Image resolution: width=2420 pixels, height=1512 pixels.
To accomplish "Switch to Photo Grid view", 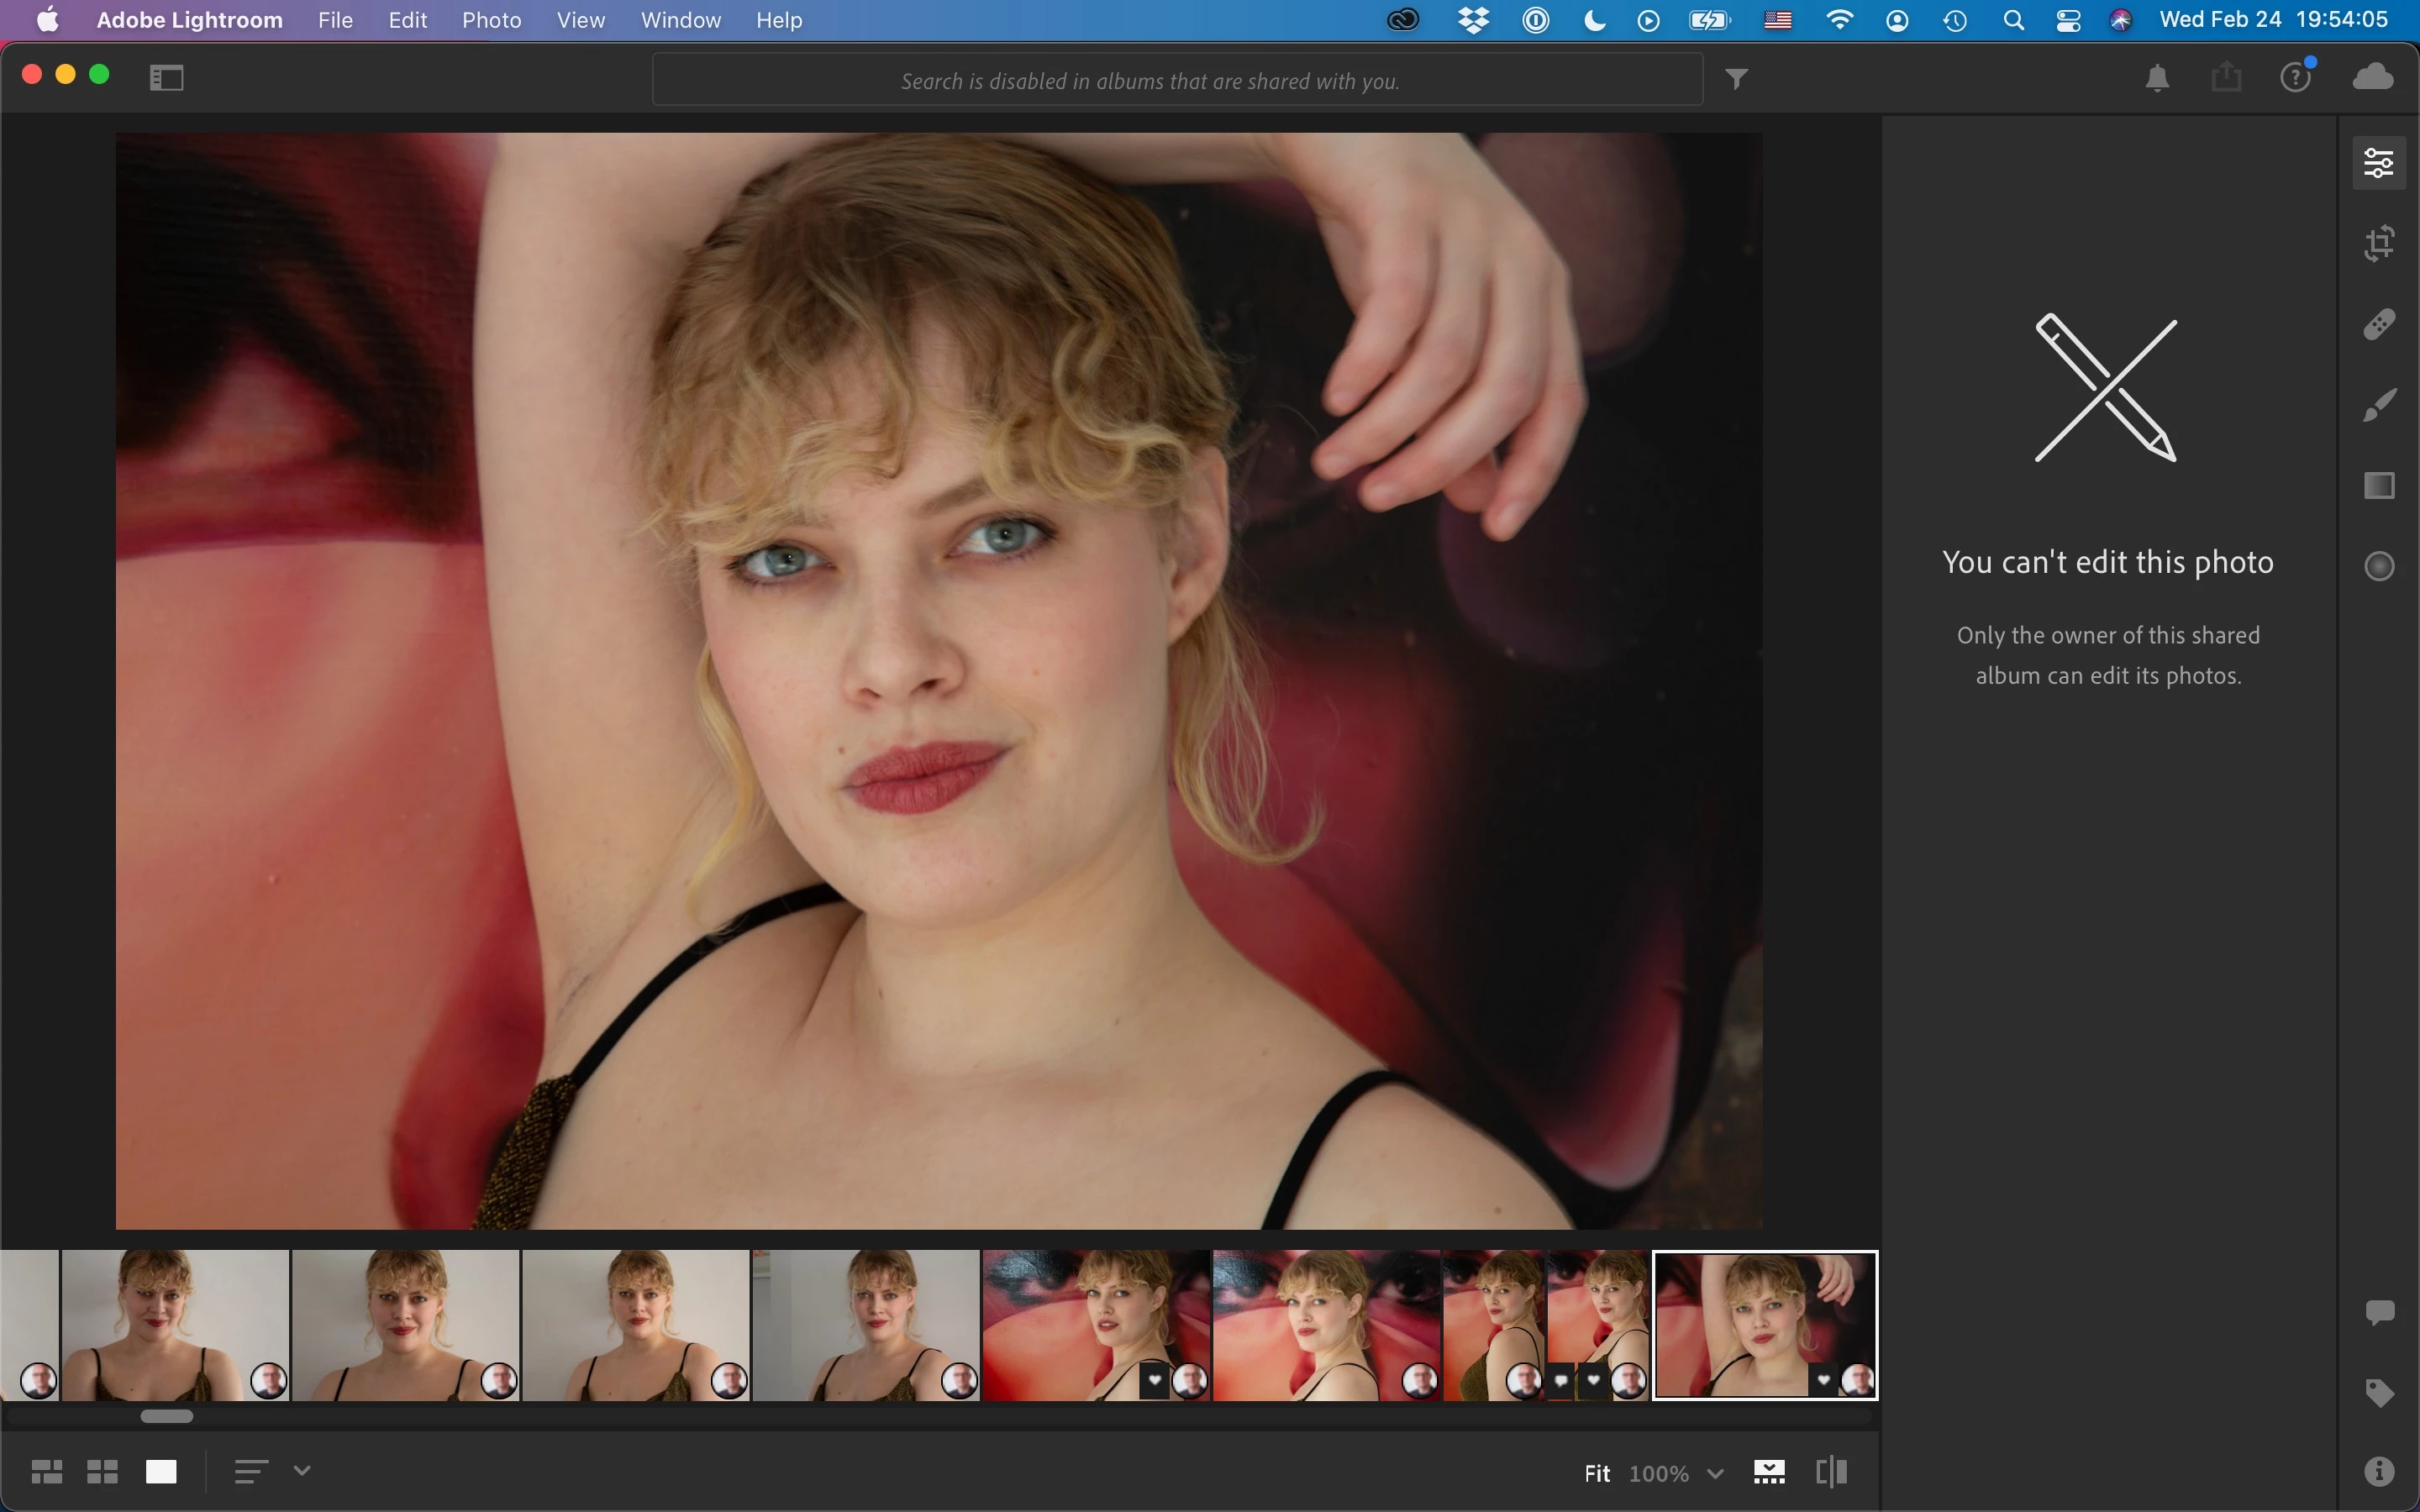I will 47,1471.
